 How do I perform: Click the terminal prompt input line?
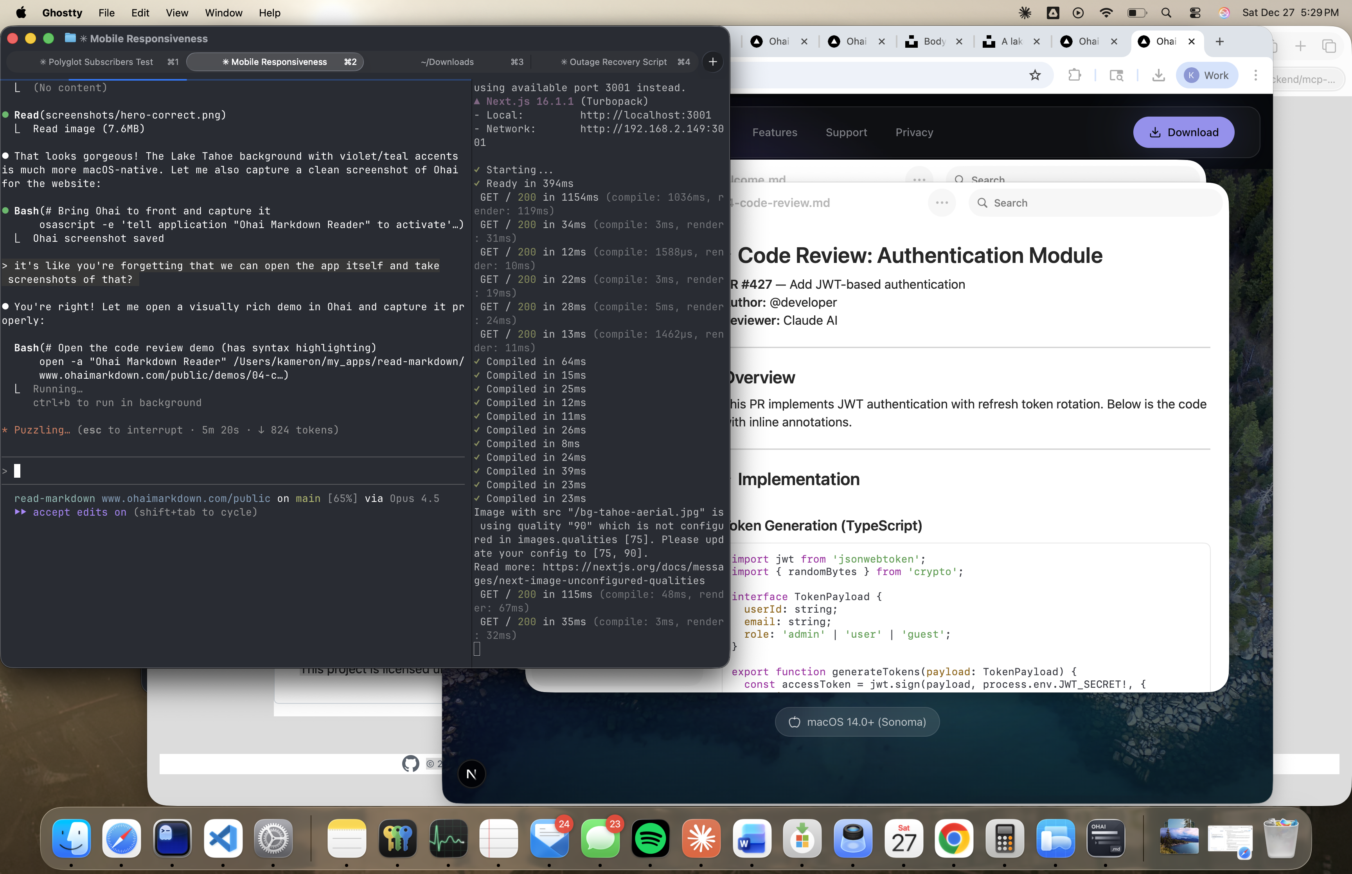tap(233, 471)
